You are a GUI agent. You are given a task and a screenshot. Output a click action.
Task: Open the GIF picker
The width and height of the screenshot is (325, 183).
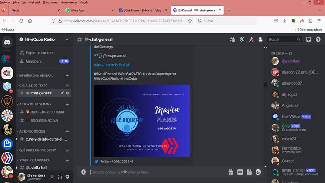pyautogui.click(x=240, y=172)
